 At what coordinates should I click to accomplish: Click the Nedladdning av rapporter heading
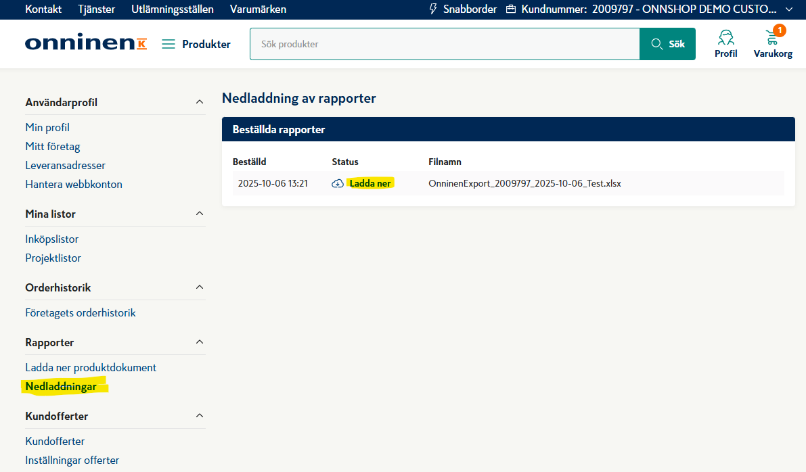[299, 98]
